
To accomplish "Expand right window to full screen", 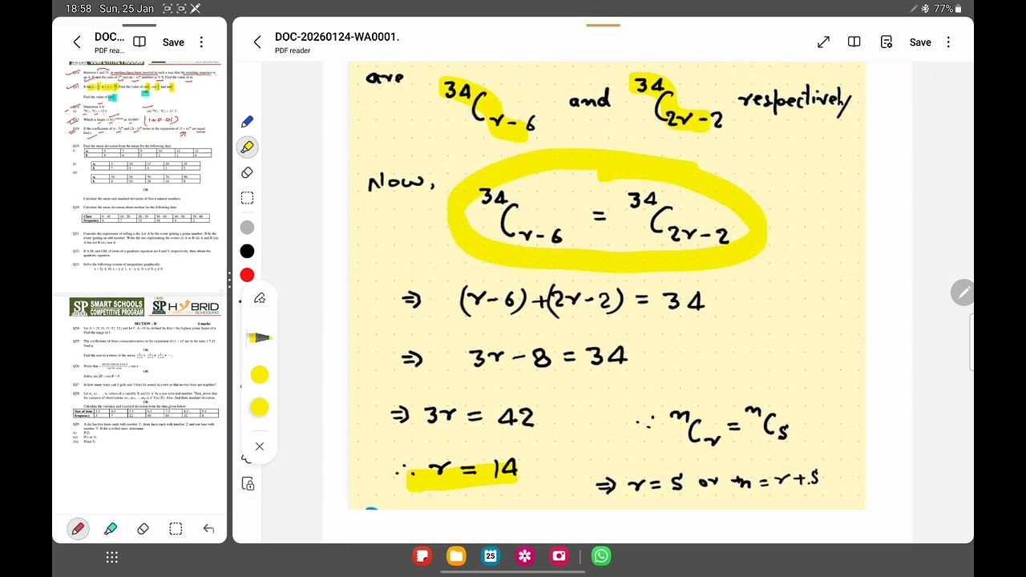I will pos(823,42).
